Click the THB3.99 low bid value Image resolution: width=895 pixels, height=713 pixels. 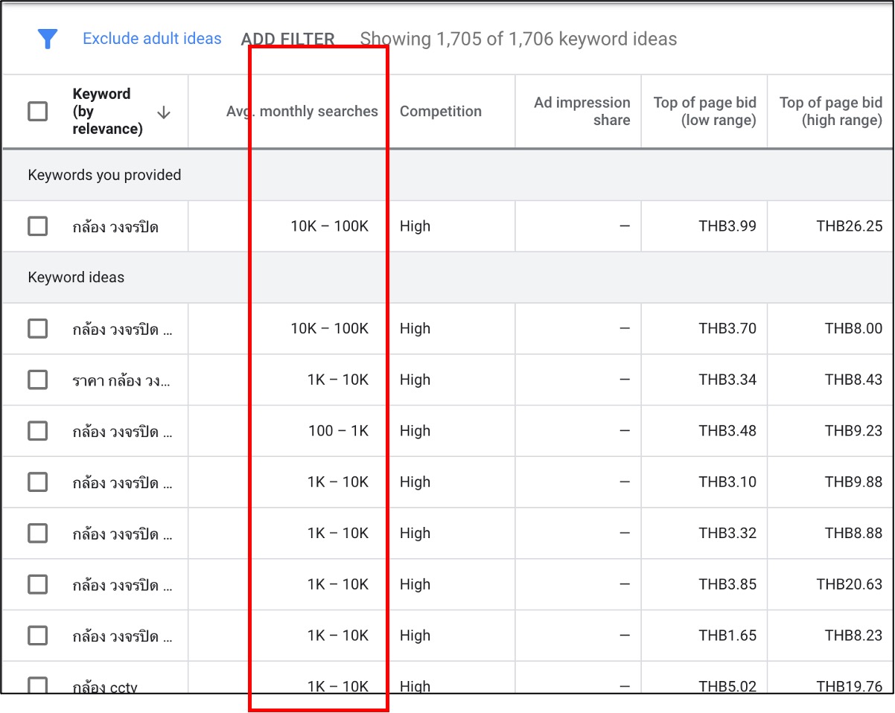(x=727, y=226)
